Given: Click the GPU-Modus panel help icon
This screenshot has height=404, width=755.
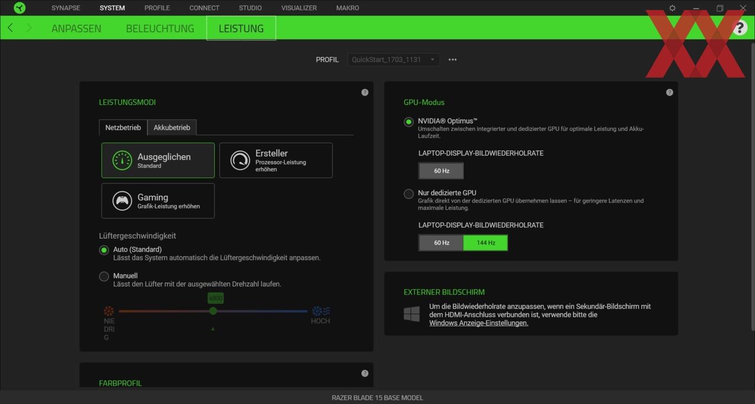Looking at the screenshot, I should pyautogui.click(x=670, y=92).
